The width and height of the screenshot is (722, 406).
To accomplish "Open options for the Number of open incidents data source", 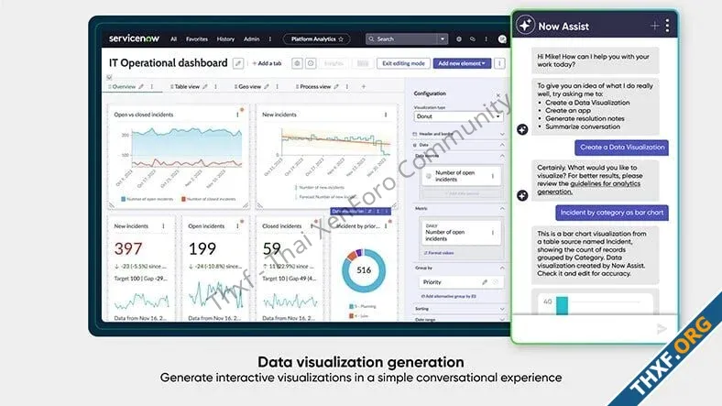I will 493,176.
